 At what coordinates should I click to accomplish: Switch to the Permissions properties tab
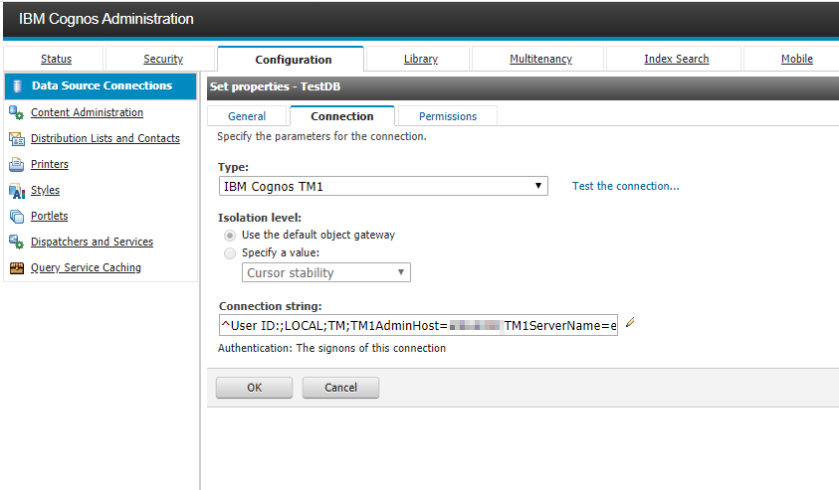[x=447, y=116]
